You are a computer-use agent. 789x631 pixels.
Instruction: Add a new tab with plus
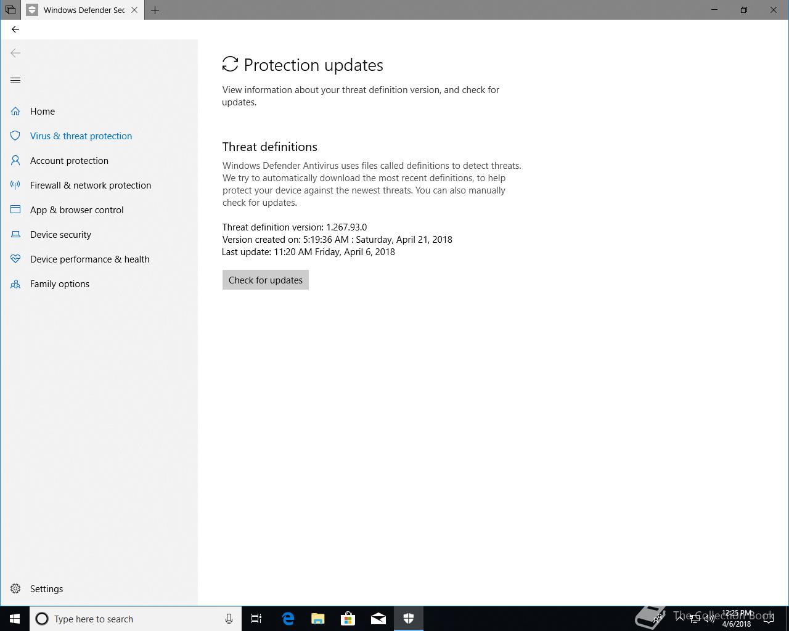[x=155, y=10]
